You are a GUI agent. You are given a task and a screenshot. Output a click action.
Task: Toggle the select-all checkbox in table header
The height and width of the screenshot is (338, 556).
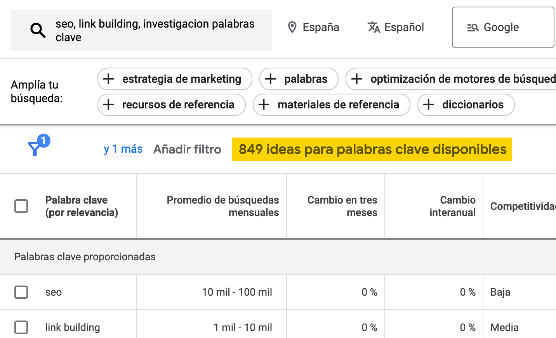coord(21,206)
